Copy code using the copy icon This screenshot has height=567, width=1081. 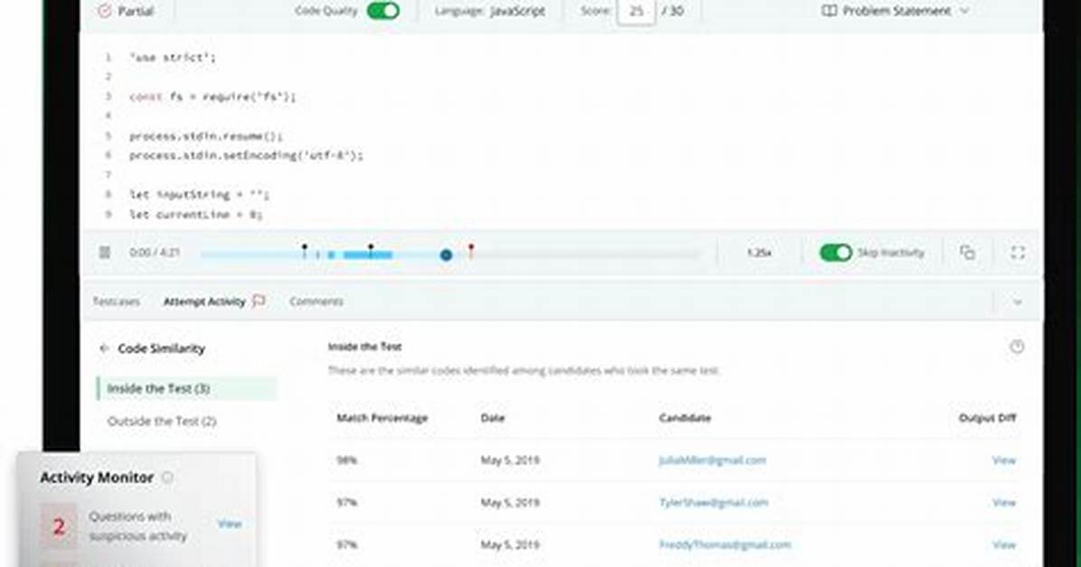coord(967,253)
